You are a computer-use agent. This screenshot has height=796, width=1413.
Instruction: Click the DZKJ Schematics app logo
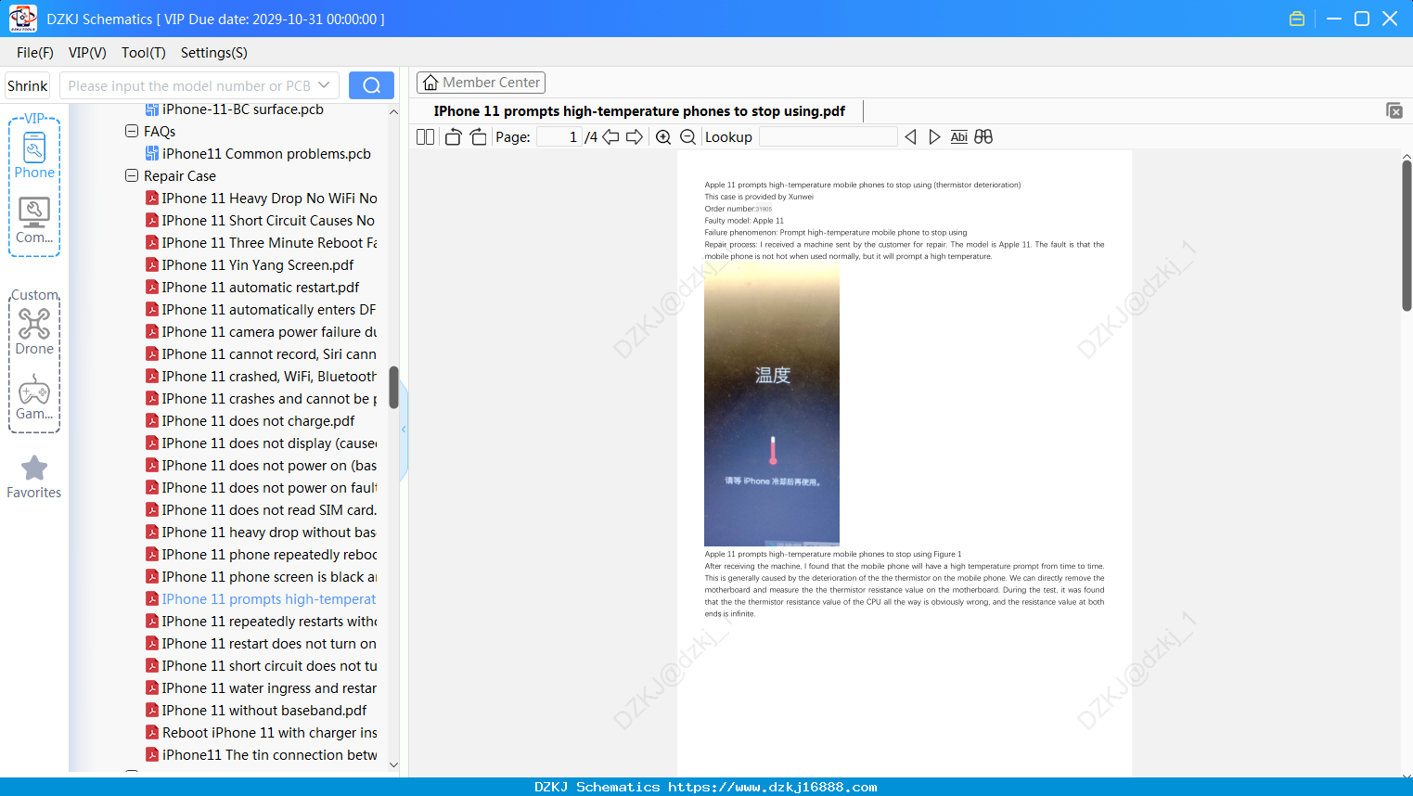coord(22,19)
